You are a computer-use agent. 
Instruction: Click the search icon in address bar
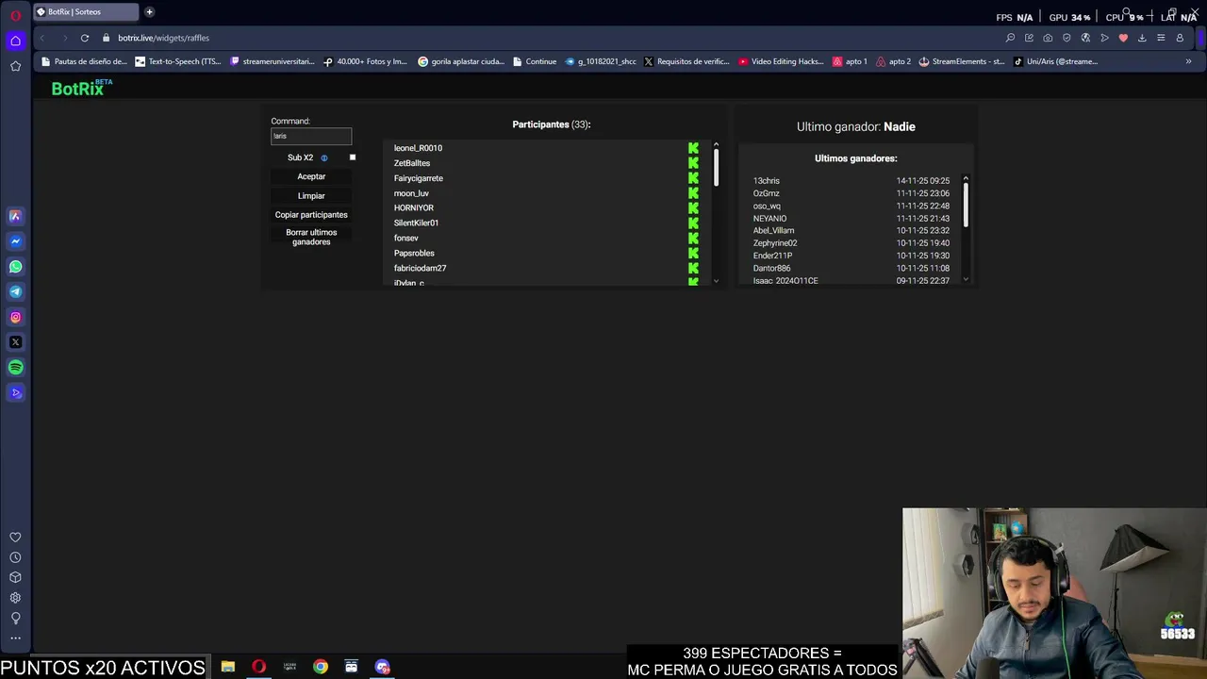1010,38
